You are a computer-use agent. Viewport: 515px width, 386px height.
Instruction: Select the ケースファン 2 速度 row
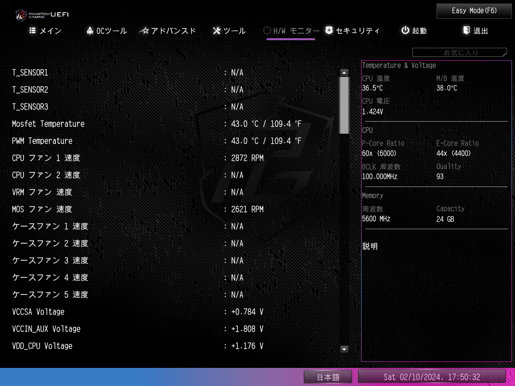pyautogui.click(x=174, y=243)
